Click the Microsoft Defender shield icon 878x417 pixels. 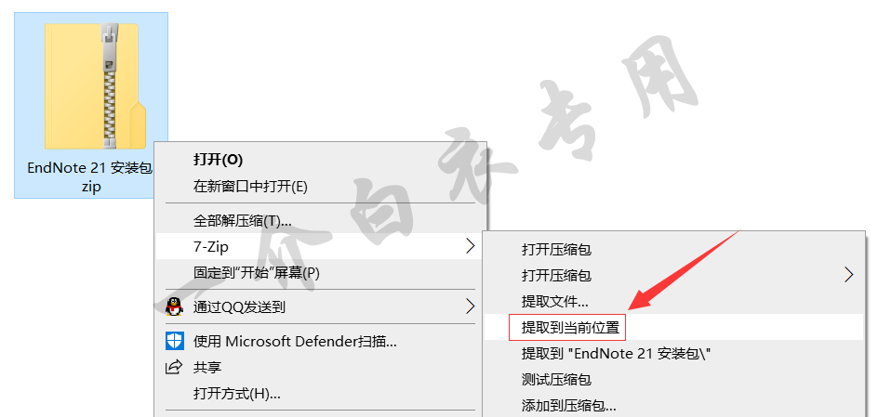[175, 341]
